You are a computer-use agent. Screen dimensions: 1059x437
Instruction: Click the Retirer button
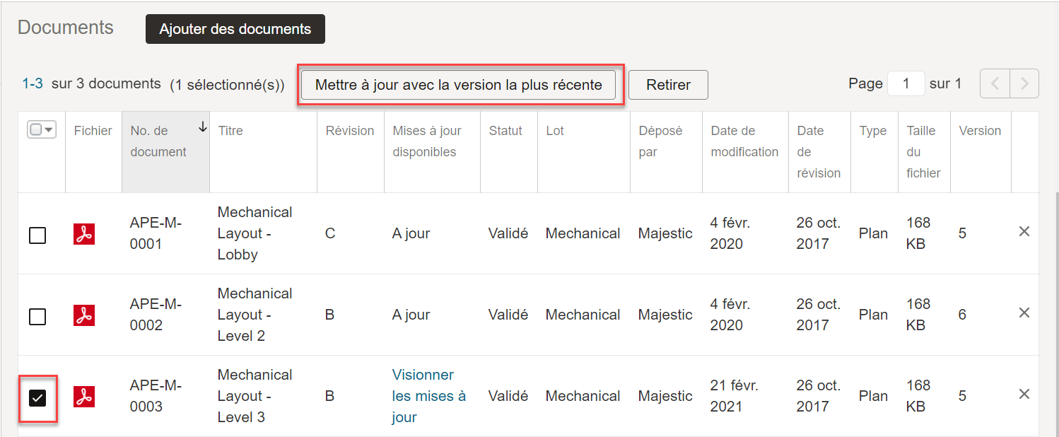click(x=668, y=85)
